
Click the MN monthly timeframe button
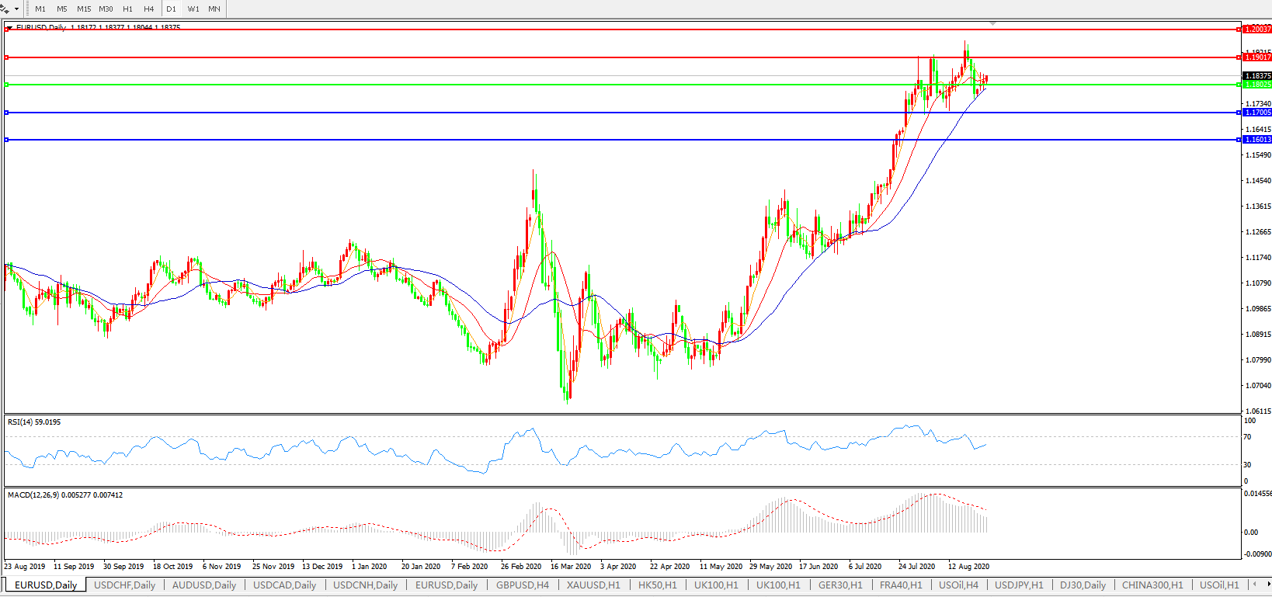[x=214, y=9]
